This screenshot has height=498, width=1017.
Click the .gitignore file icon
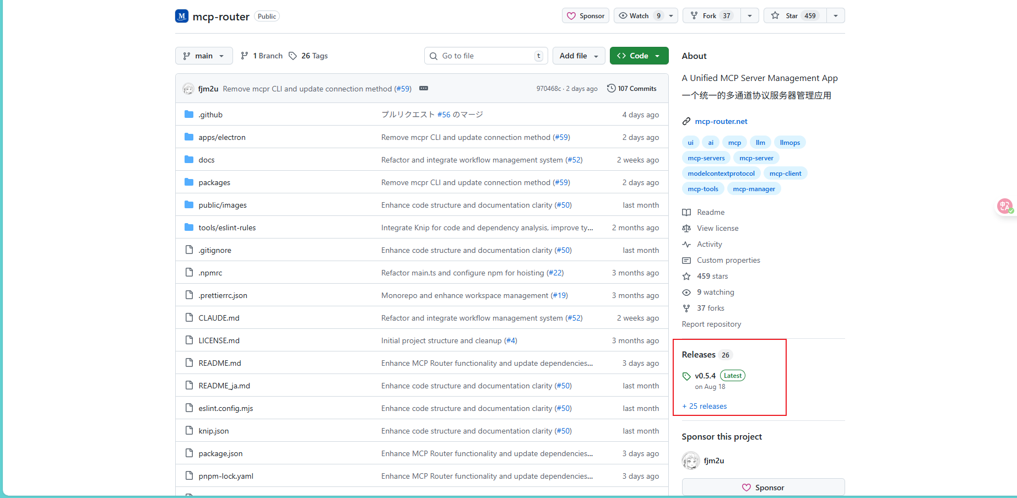coord(189,250)
